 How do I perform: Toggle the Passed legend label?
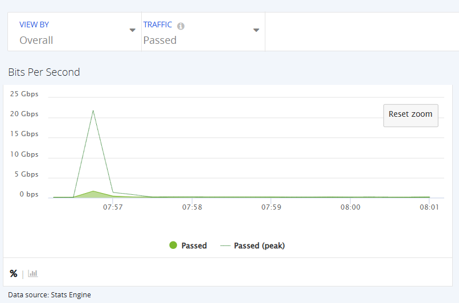(194, 245)
